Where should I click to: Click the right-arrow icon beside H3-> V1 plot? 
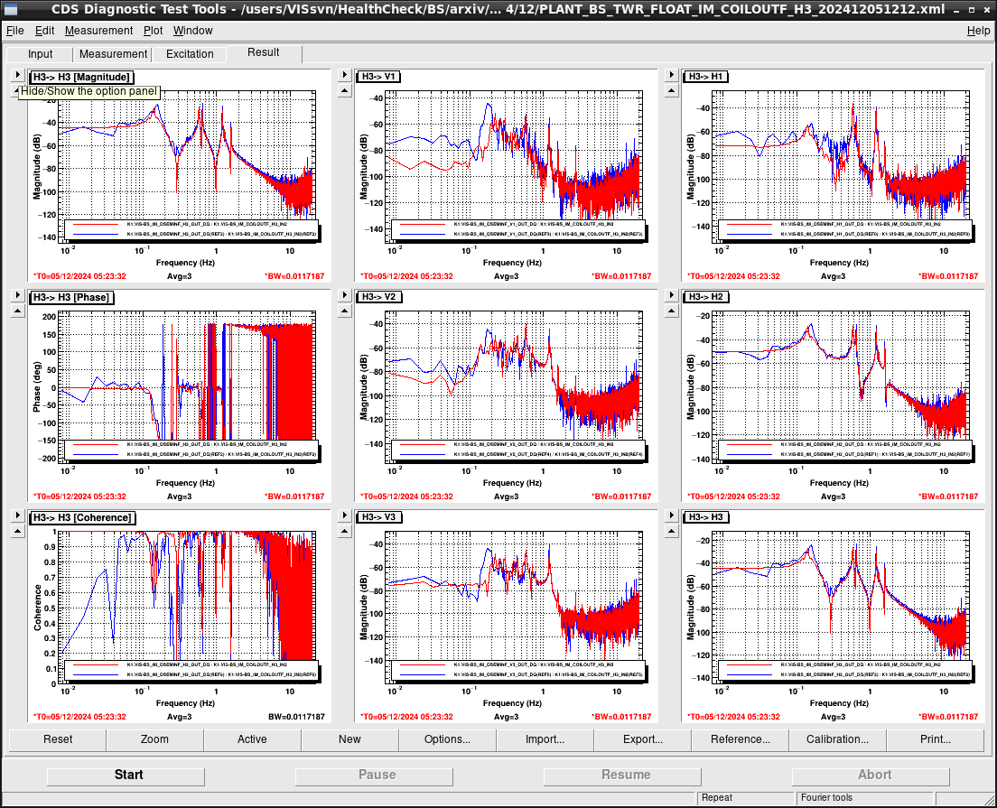point(345,75)
